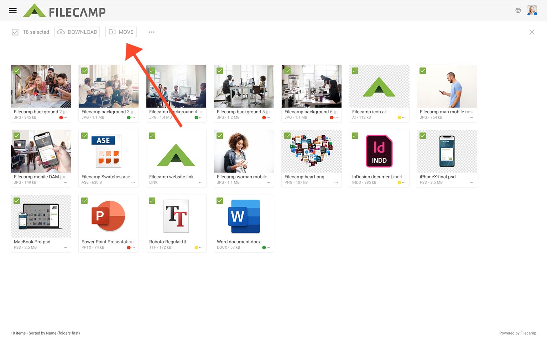Uncheck Filecamp mobile DAM checkbox
Viewport: 547px width, 341px height.
[17, 136]
